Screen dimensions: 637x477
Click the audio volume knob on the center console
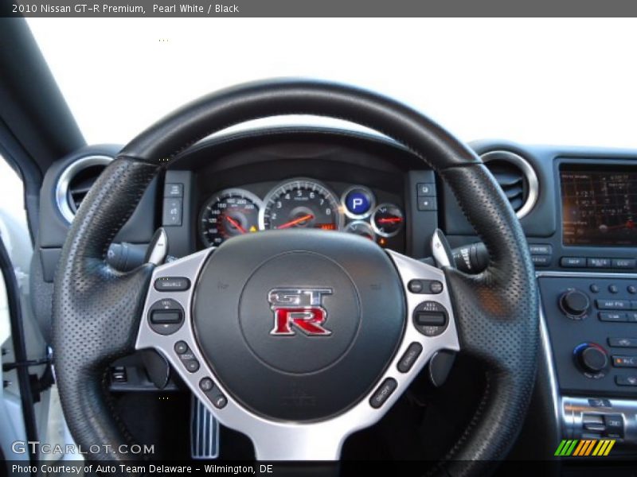[574, 303]
